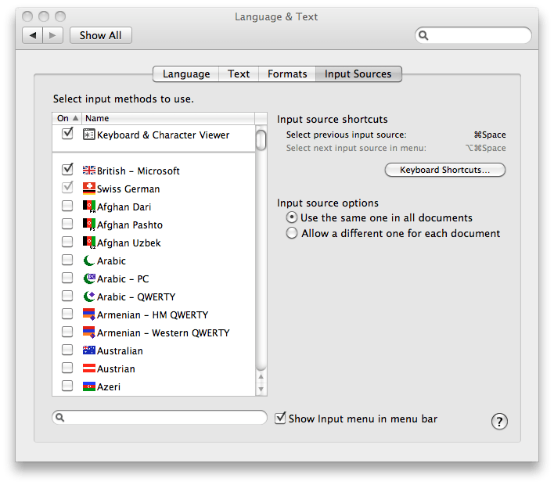Click the magnifier in the input-source filter field
The image size is (554, 485).
[x=60, y=418]
